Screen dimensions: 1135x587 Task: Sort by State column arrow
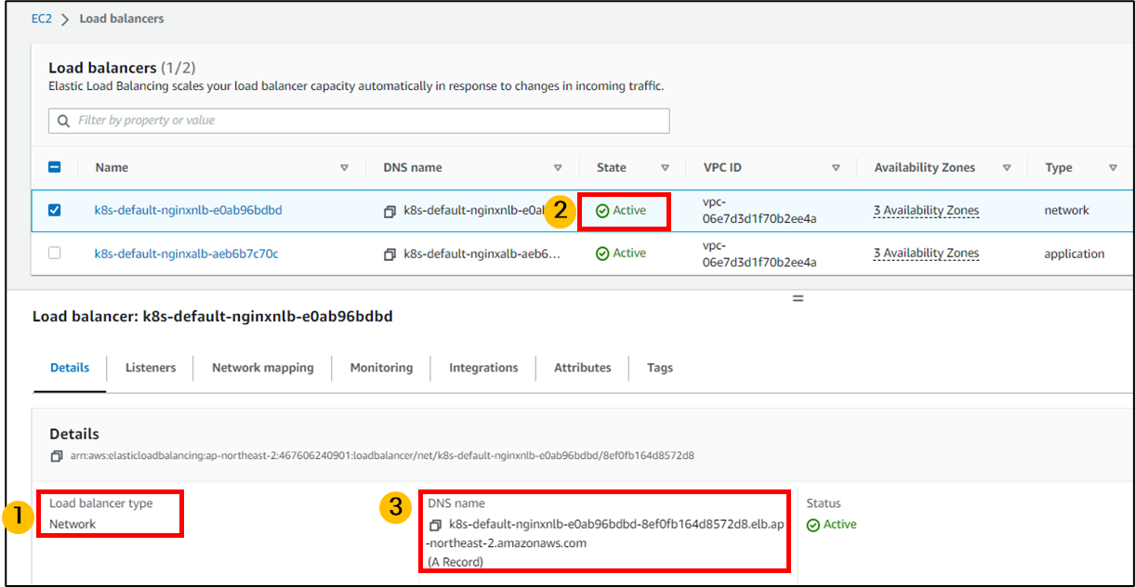pyautogui.click(x=665, y=168)
